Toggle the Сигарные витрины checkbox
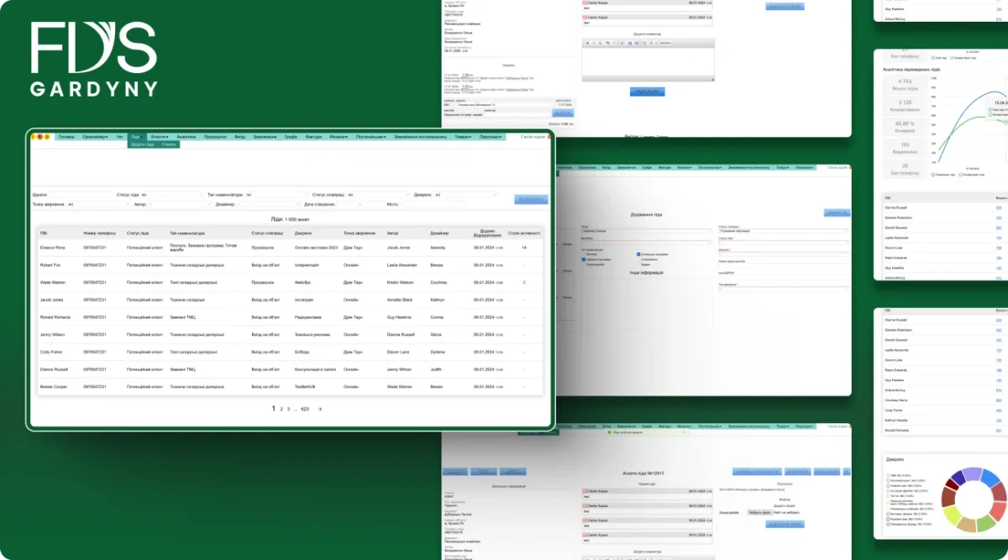Image resolution: width=1008 pixels, height=560 pixels. [x=638, y=254]
